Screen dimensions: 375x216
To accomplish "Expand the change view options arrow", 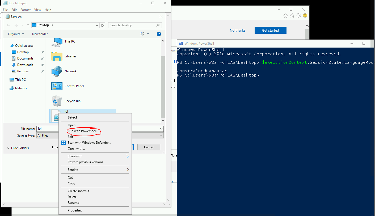I will (x=148, y=34).
